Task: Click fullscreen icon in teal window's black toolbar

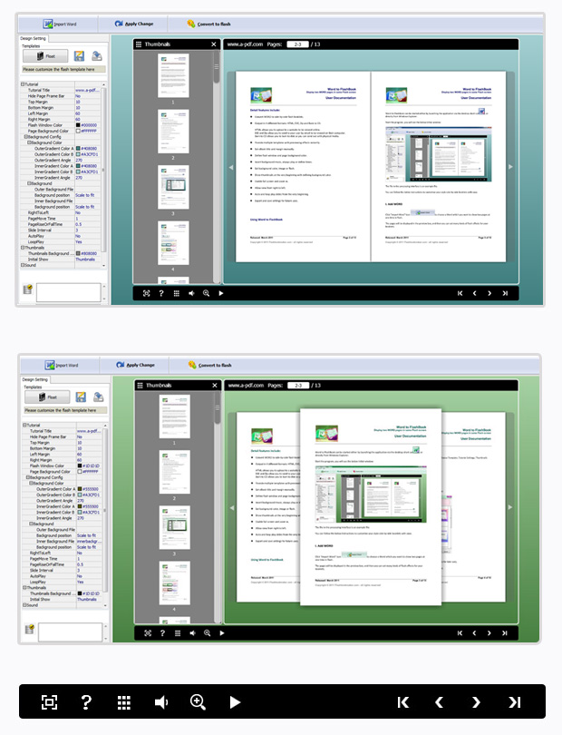Action: pos(147,293)
